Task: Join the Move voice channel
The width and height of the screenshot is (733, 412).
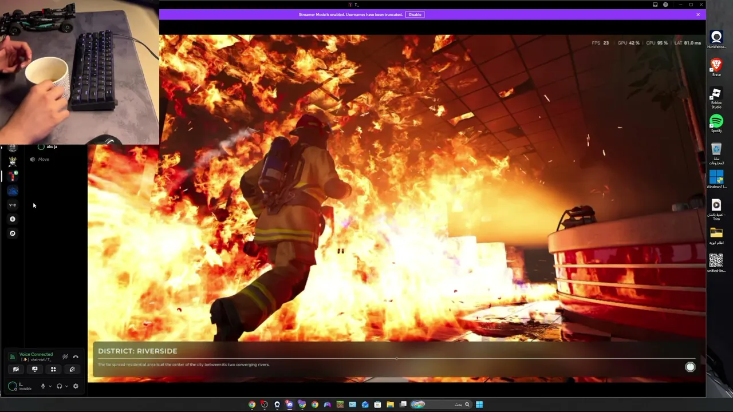Action: pos(39,159)
